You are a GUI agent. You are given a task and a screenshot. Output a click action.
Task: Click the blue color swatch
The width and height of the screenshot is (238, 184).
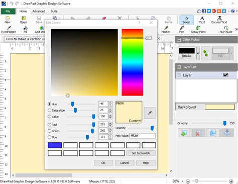coord(55,145)
